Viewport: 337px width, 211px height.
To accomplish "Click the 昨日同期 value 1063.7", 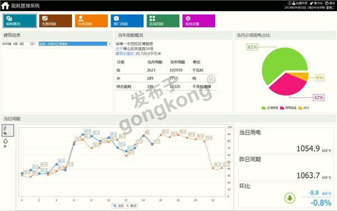I will point(308,175).
